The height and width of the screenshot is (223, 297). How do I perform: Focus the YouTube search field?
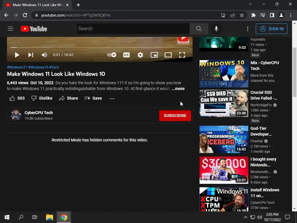click(133, 29)
